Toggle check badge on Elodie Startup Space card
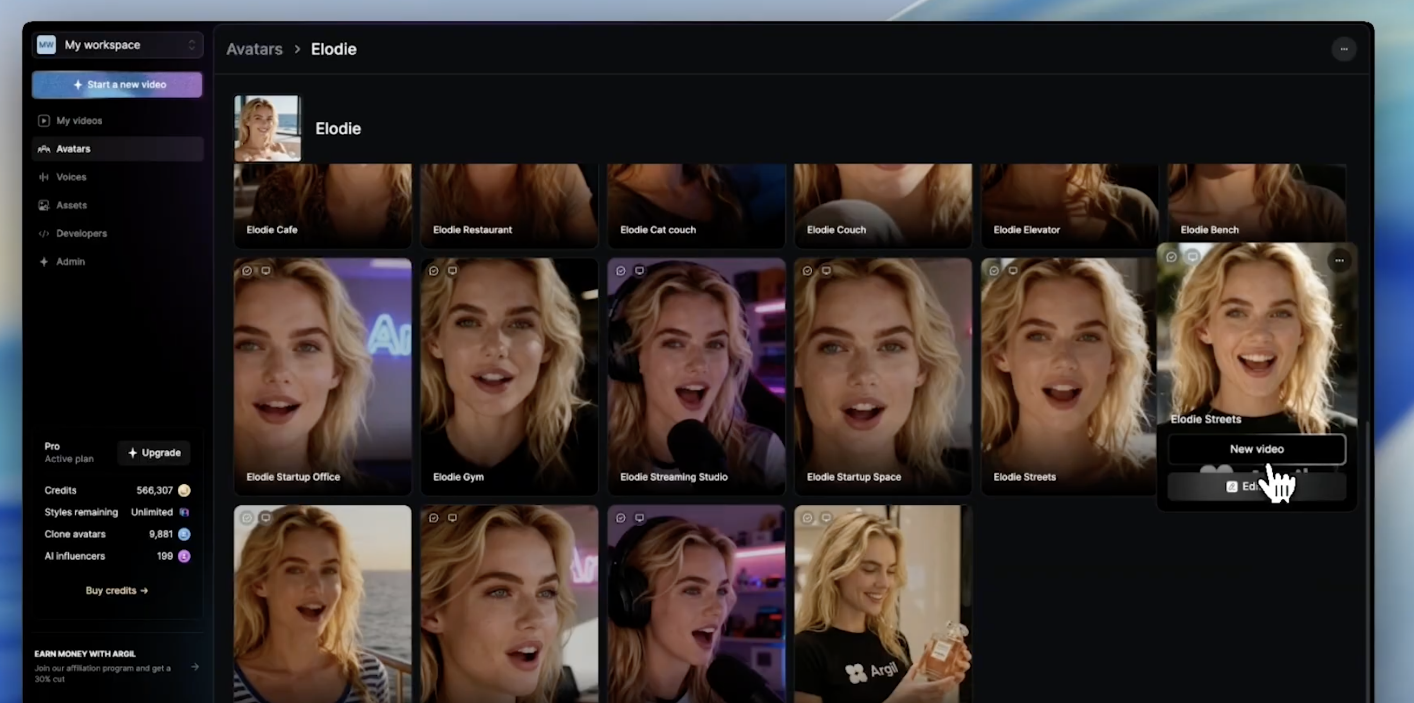 coord(807,271)
